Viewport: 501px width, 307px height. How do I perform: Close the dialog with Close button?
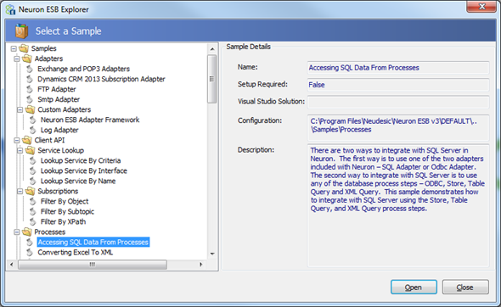pyautogui.click(x=465, y=287)
